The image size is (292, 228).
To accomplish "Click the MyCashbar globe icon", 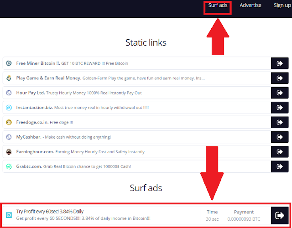I will click(x=9, y=137).
